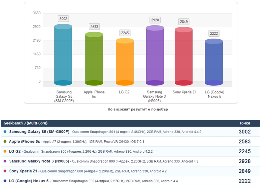The width and height of the screenshot is (260, 189).
Task: Click the 2583 value label above bar
Action: click(94, 27)
